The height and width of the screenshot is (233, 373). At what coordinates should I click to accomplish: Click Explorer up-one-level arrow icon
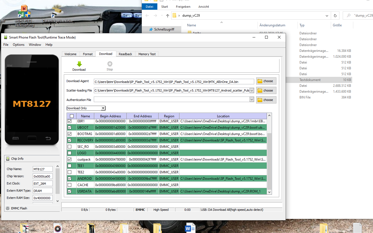[x=168, y=16]
